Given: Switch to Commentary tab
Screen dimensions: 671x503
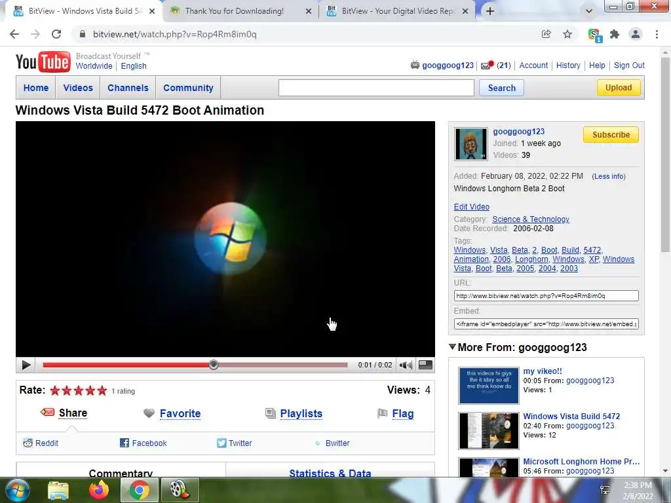Looking at the screenshot, I should (x=121, y=472).
